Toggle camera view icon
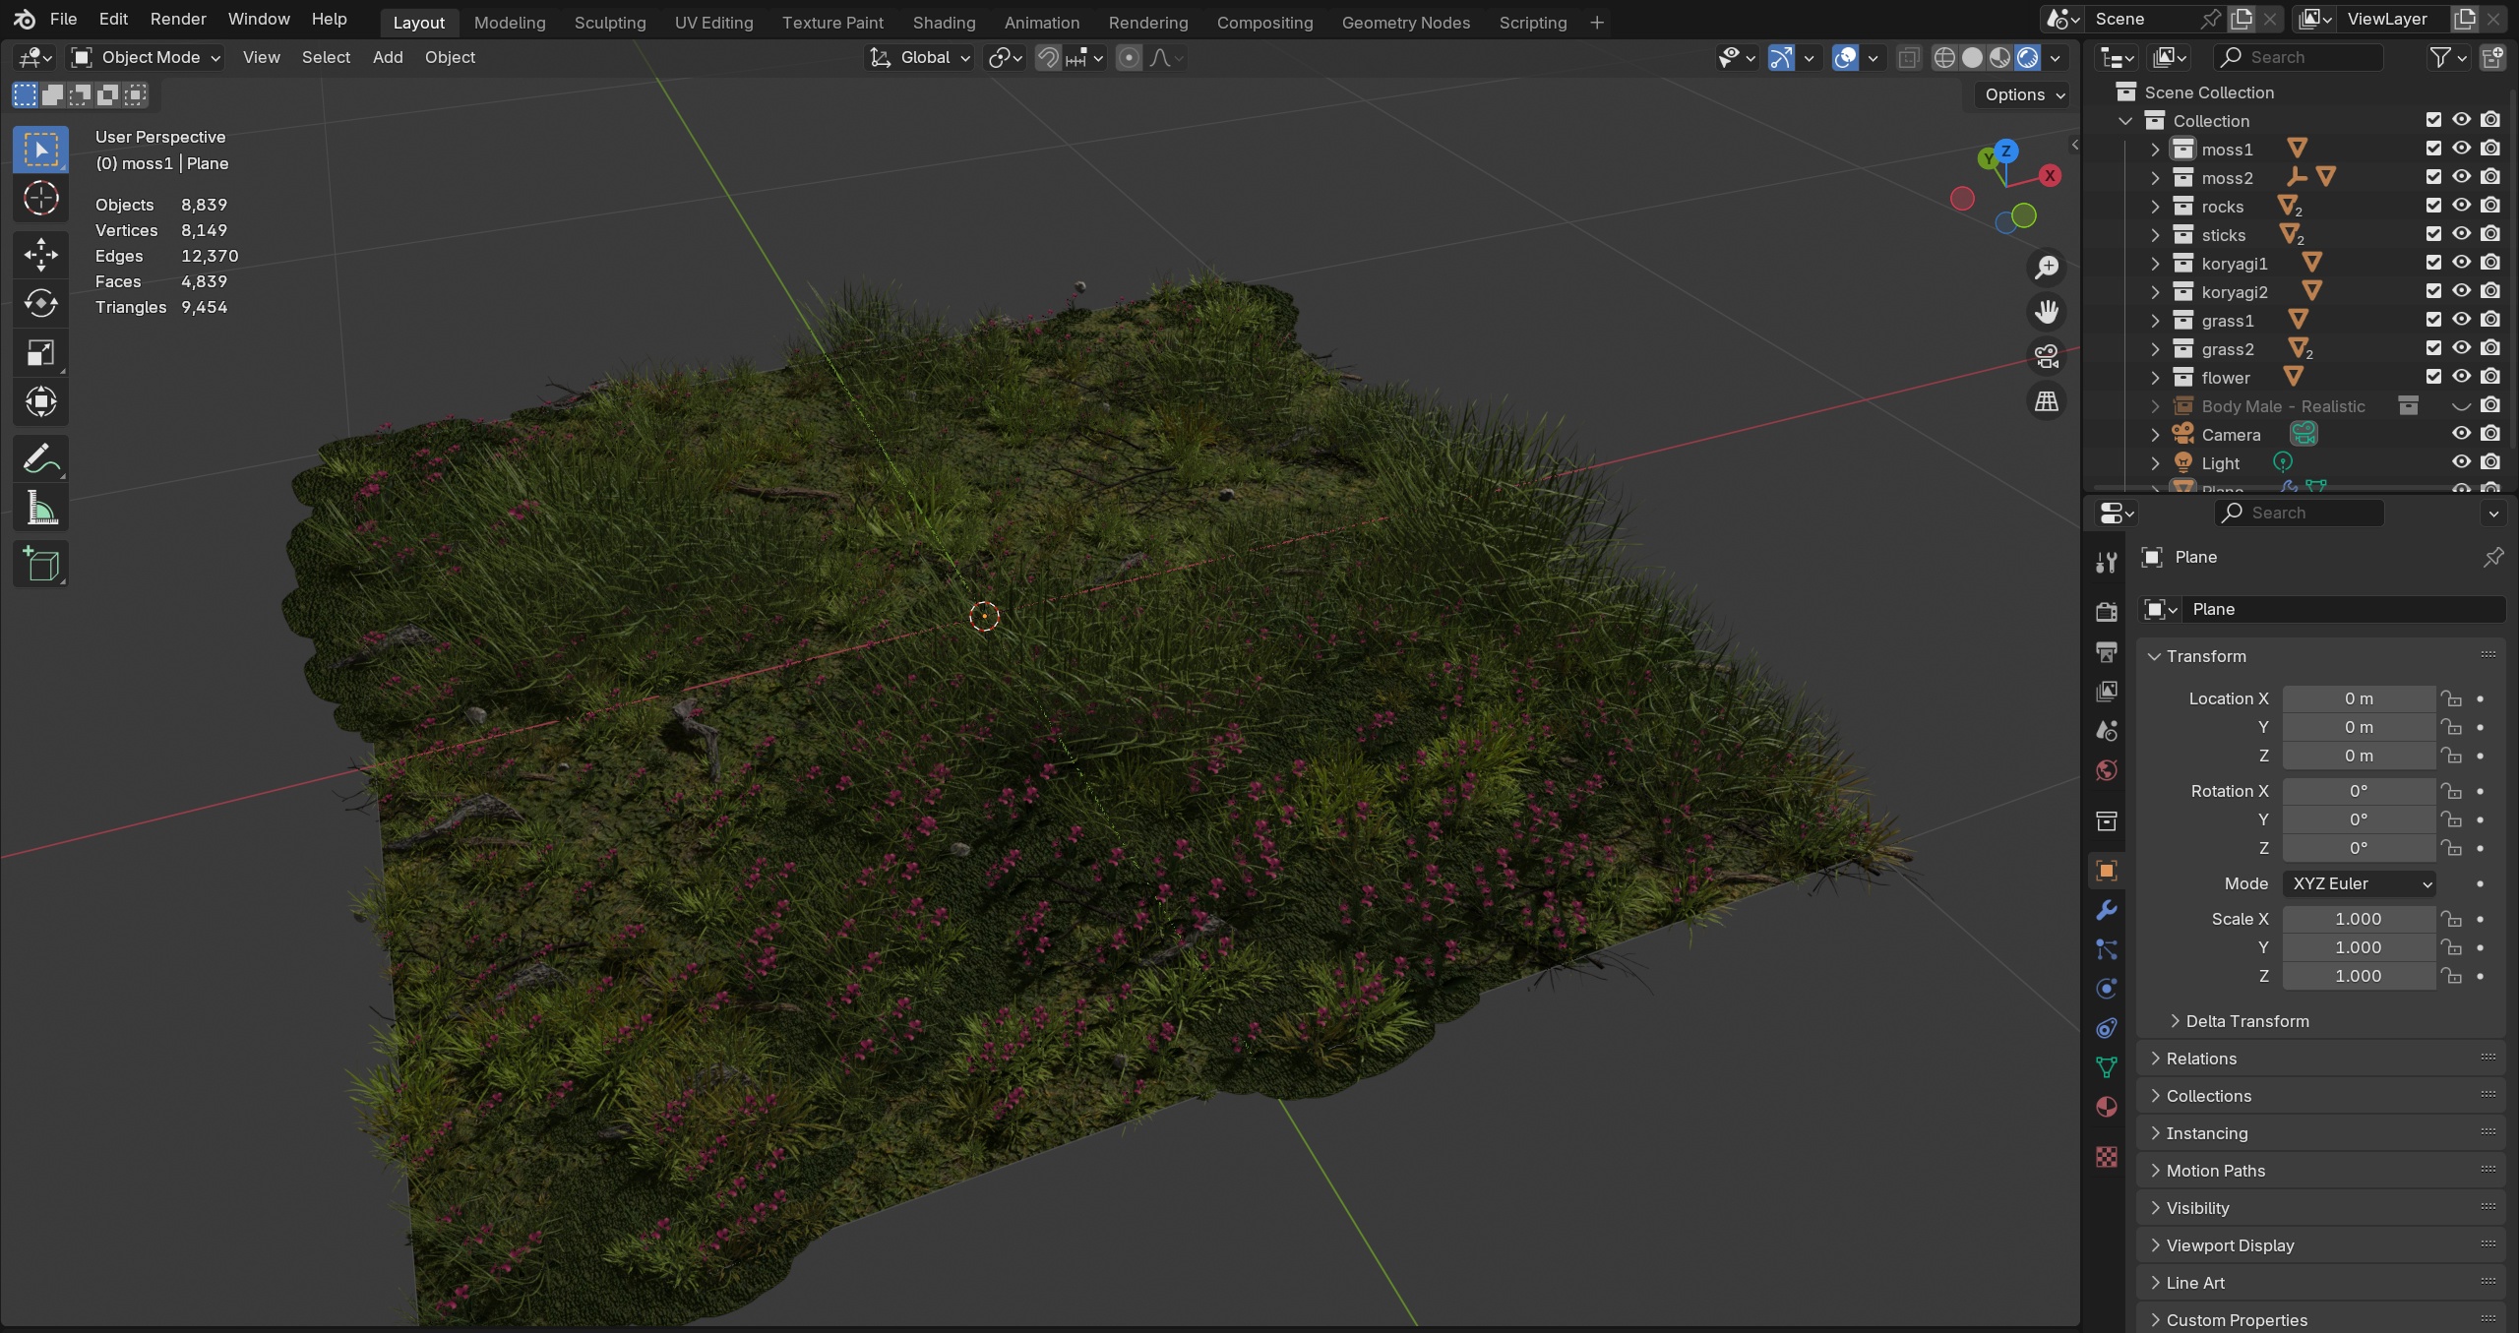Screen dimensions: 2519x1333 (x=2047, y=356)
